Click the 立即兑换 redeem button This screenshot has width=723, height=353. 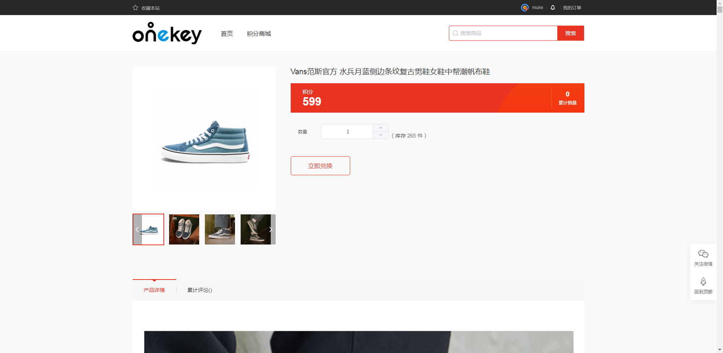320,166
